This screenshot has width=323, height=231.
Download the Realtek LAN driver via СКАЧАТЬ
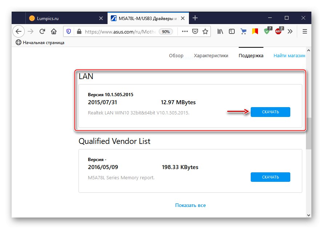point(270,112)
